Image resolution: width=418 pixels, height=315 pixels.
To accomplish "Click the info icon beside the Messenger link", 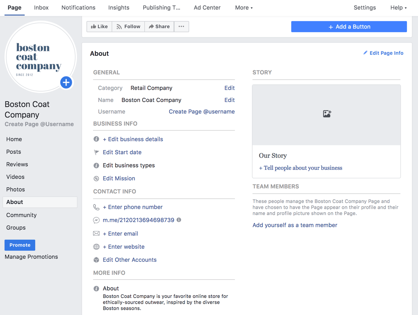I will pos(179,220).
